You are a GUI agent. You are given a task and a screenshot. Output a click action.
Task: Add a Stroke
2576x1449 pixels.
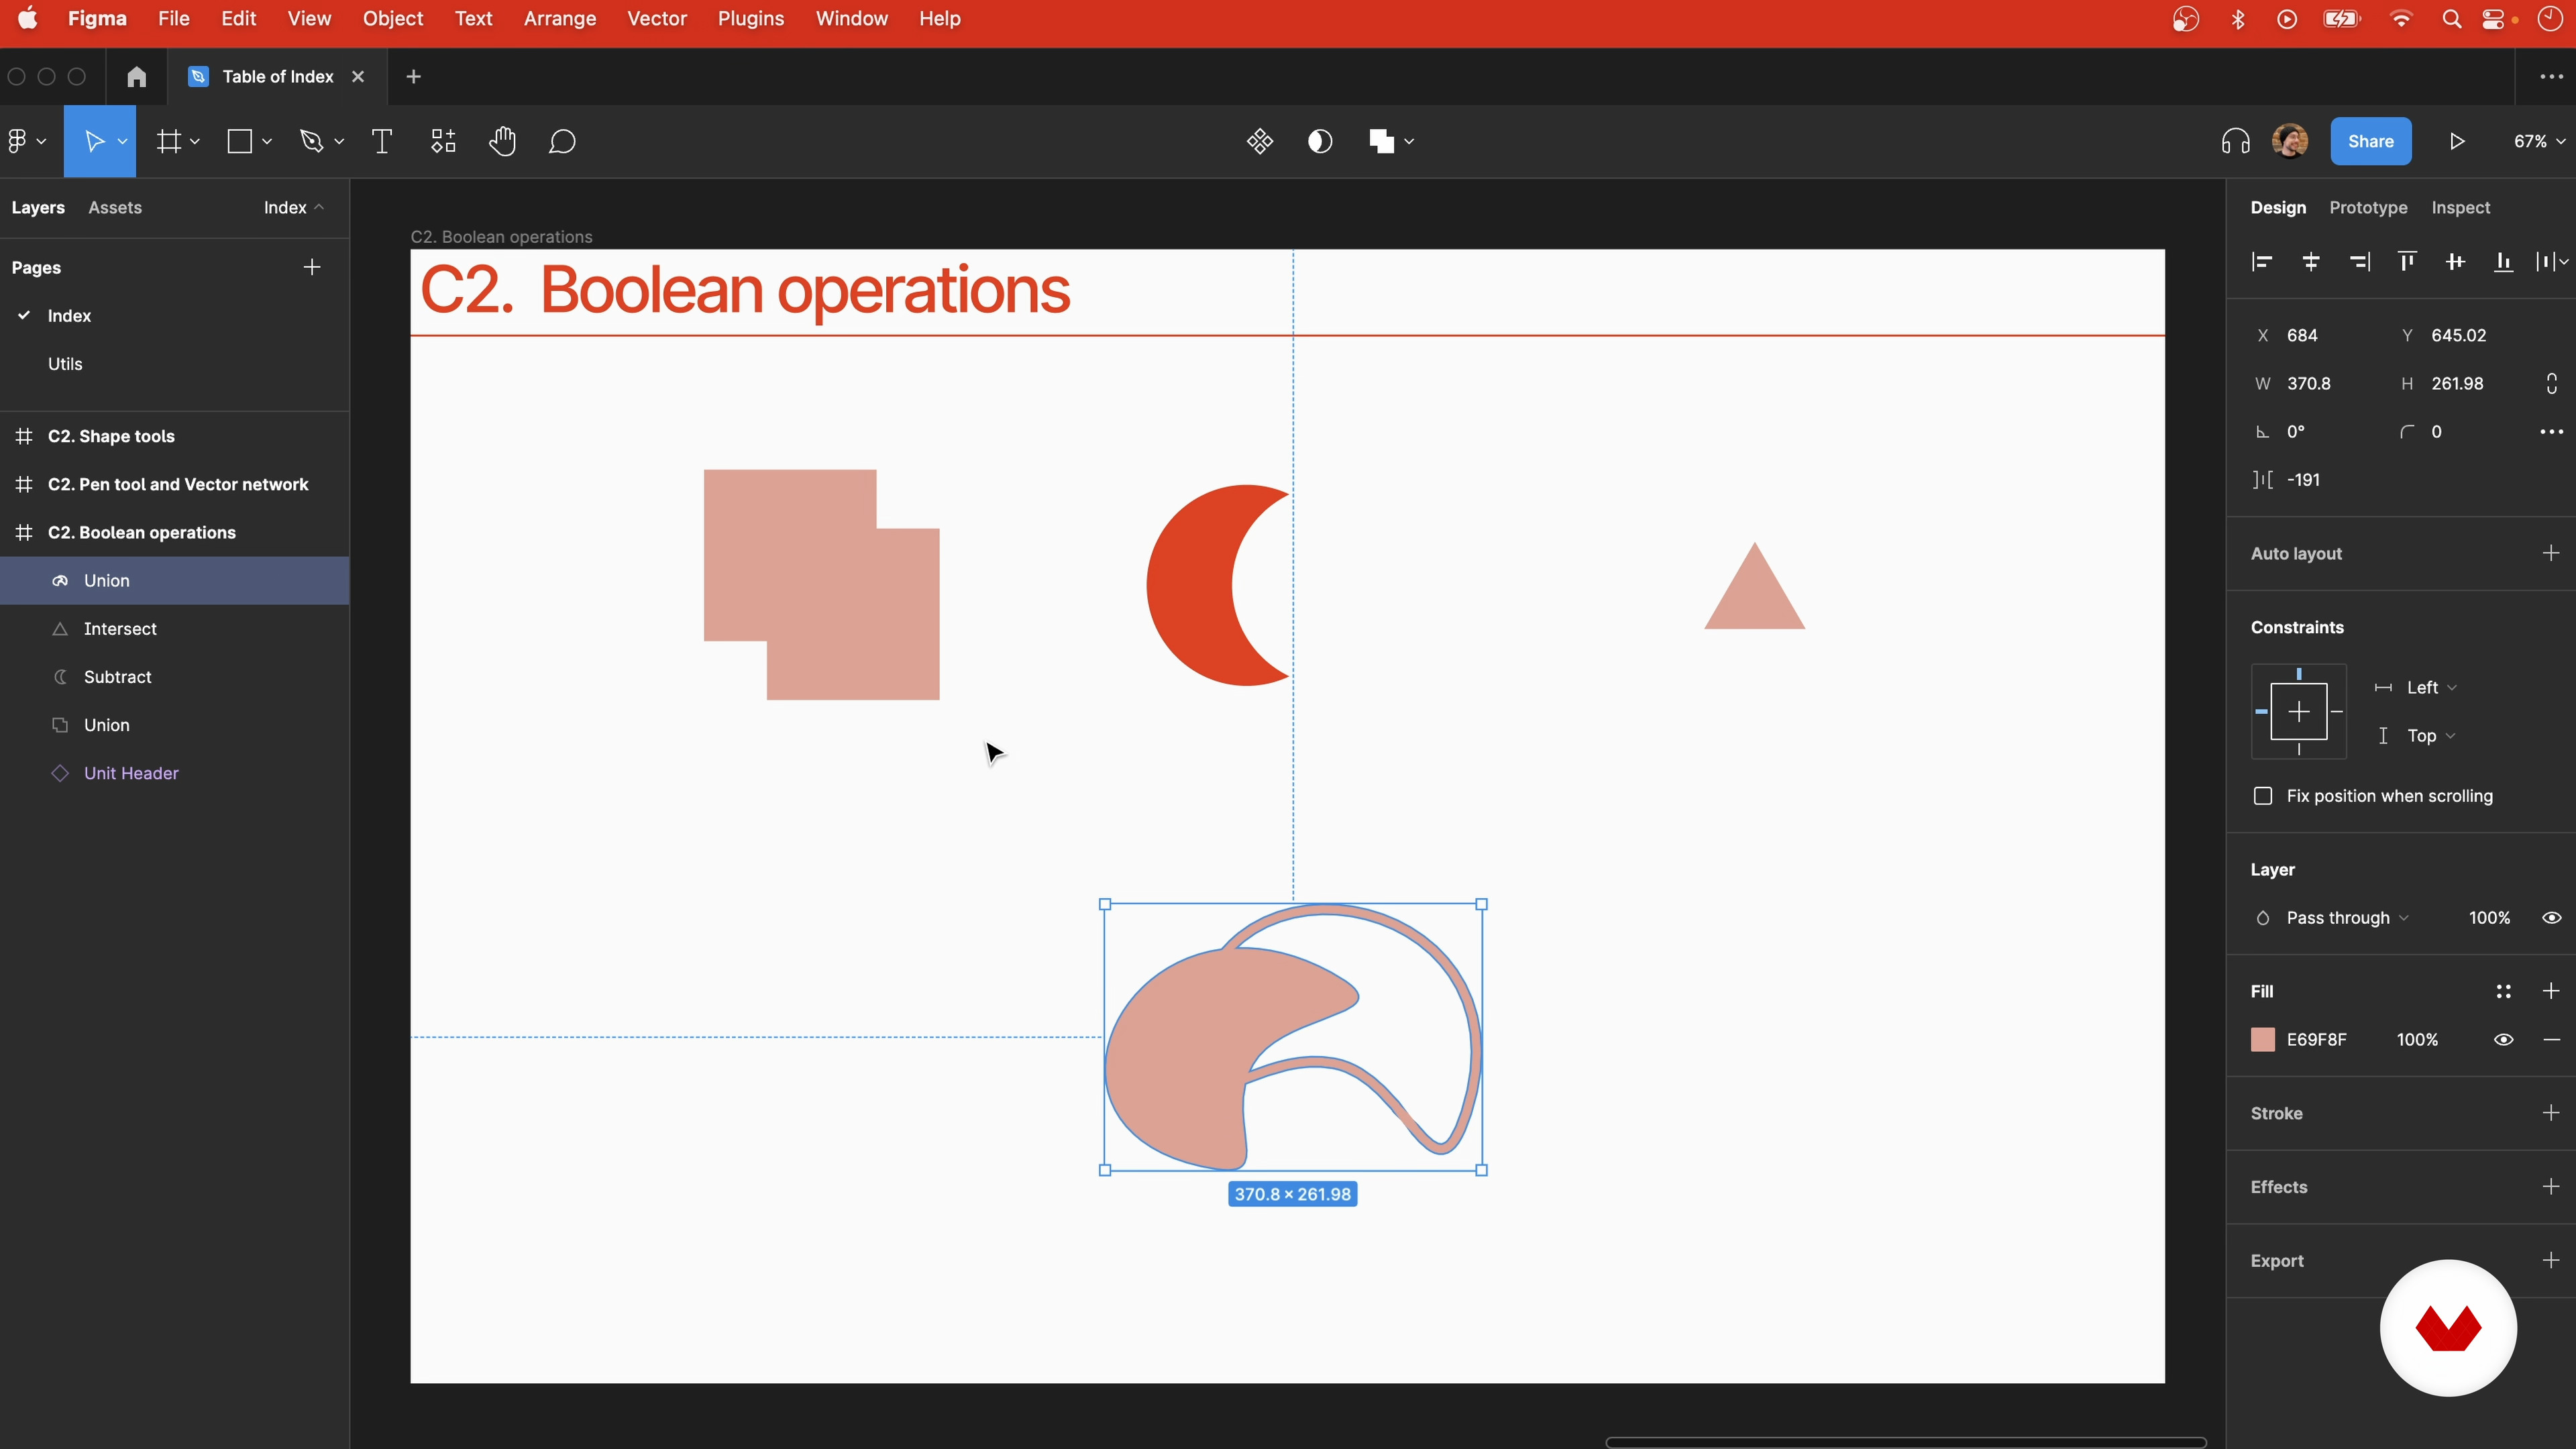click(2551, 1113)
